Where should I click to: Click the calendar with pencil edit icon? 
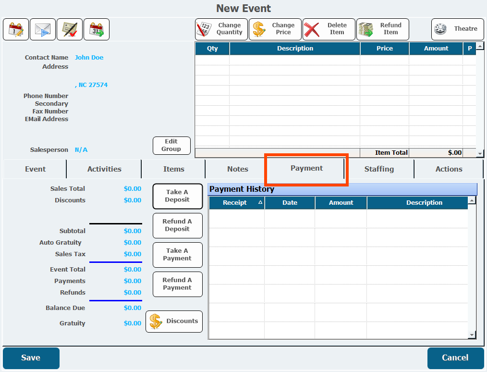16,29
